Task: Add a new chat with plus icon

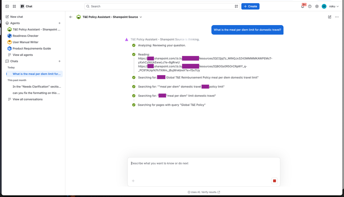Action: click(x=60, y=61)
